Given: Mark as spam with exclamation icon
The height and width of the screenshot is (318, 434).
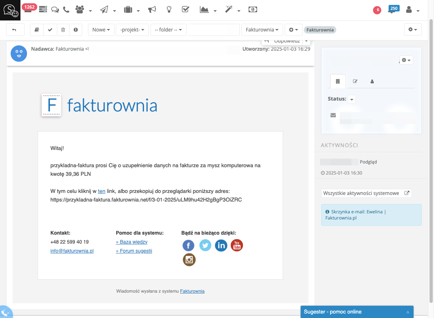Looking at the screenshot, I should [76, 29].
